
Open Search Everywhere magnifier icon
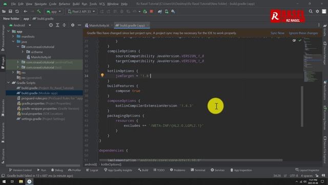(x=311, y=11)
